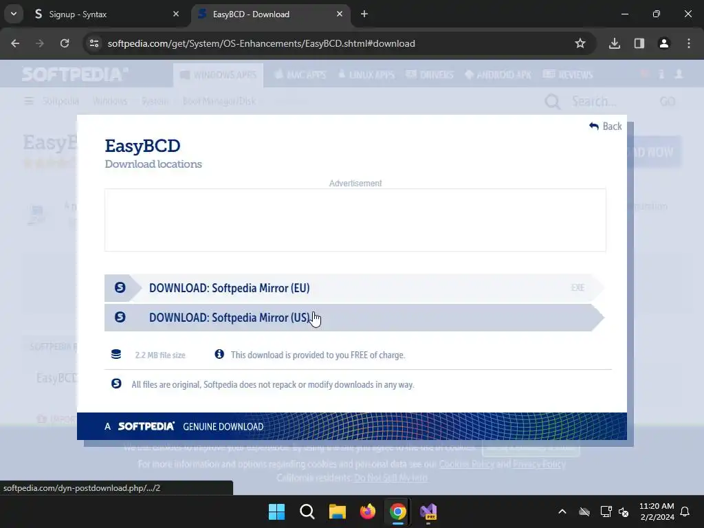Reload the current page

[65, 43]
